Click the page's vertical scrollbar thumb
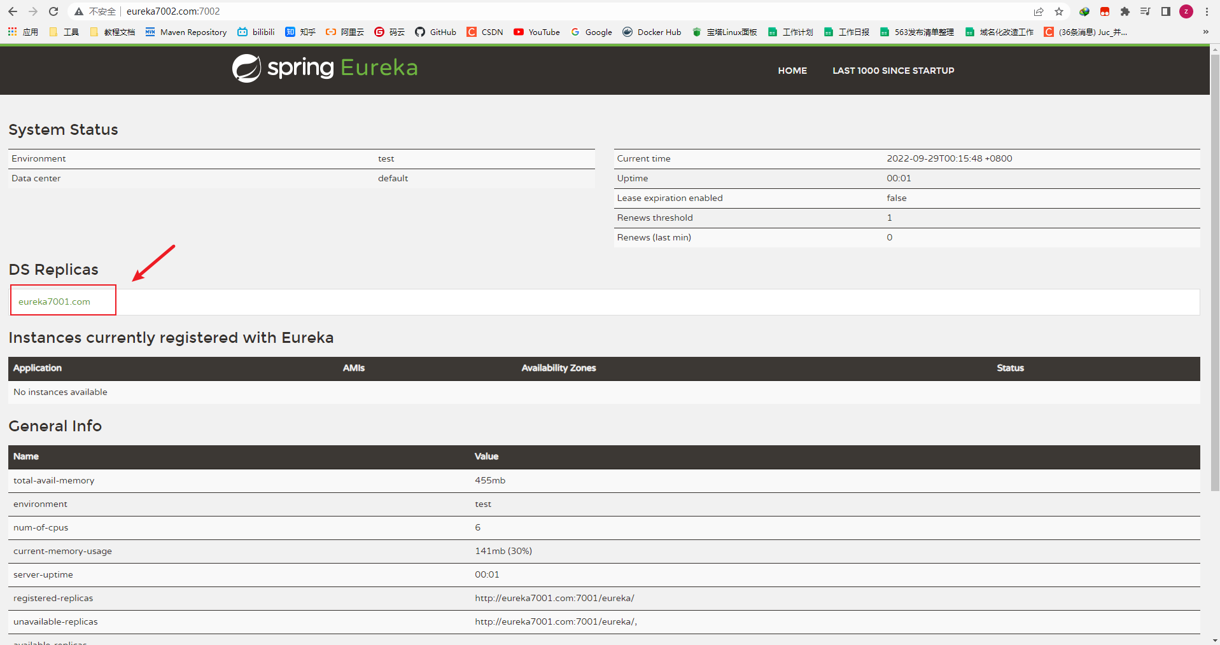Image resolution: width=1220 pixels, height=645 pixels. point(1215,274)
